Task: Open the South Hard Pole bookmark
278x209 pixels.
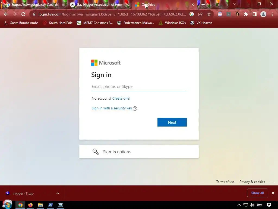Action: tap(58, 23)
